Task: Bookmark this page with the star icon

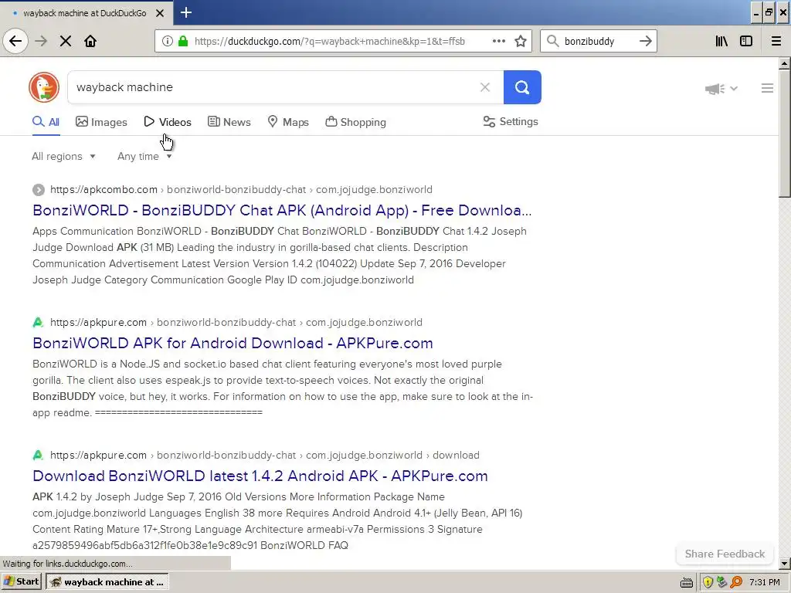Action: click(x=521, y=41)
